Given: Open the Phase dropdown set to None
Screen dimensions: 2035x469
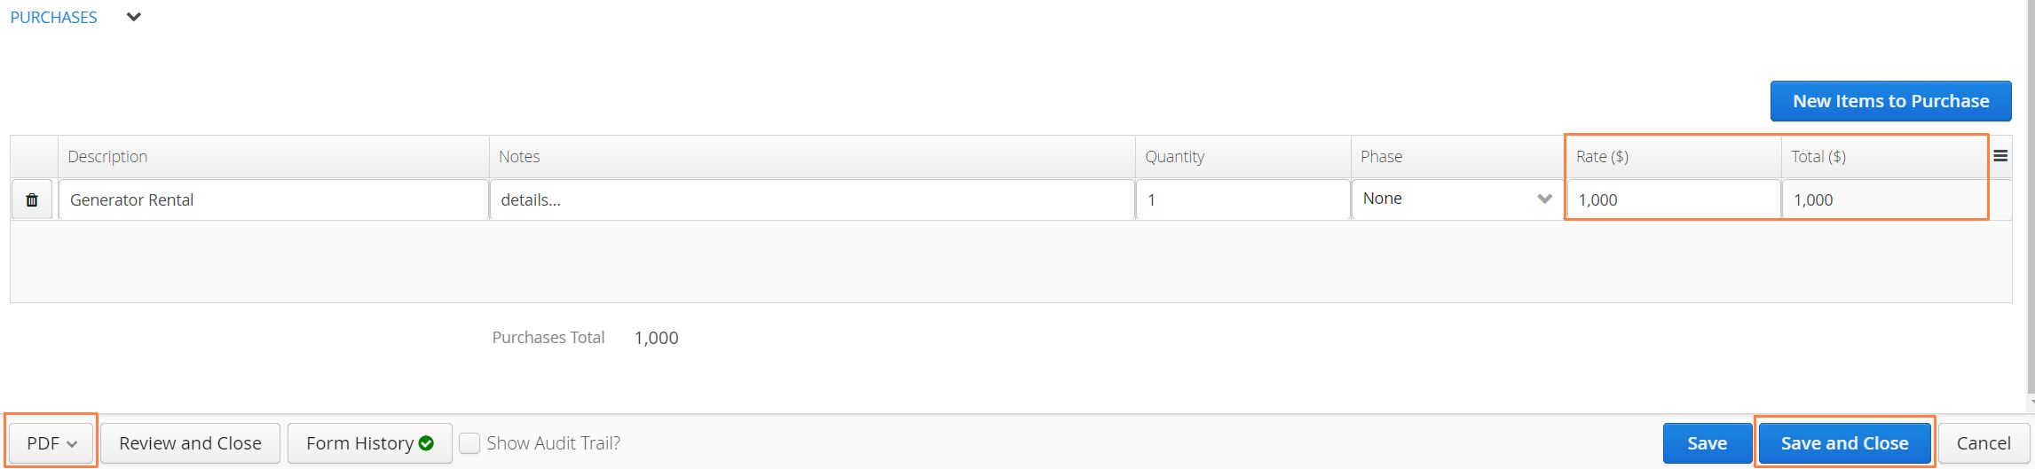Looking at the screenshot, I should [x=1457, y=199].
